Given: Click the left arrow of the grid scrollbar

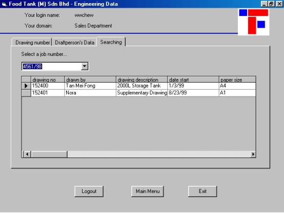Looking at the screenshot, I should 27,154.
